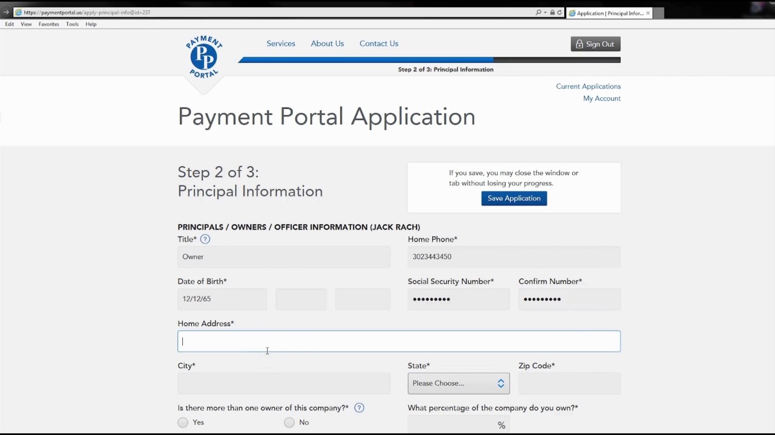Click the last Date of Birth field
The image size is (775, 435).
[x=363, y=299]
